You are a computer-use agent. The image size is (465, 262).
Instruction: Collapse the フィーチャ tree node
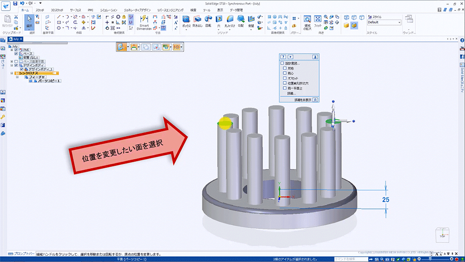pyautogui.click(x=17, y=77)
